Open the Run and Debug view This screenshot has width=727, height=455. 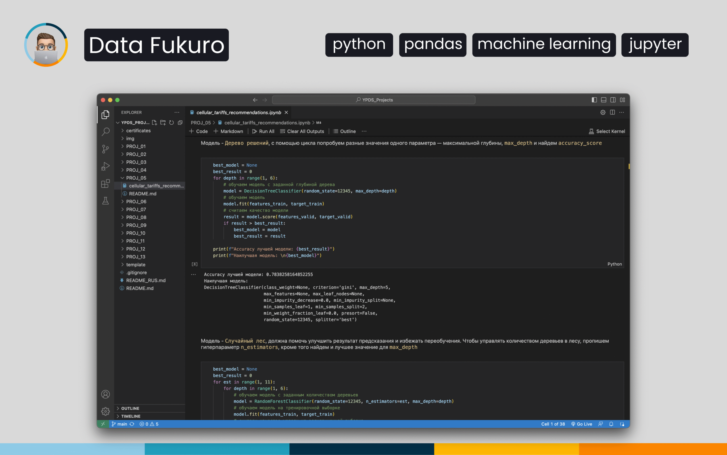point(105,166)
